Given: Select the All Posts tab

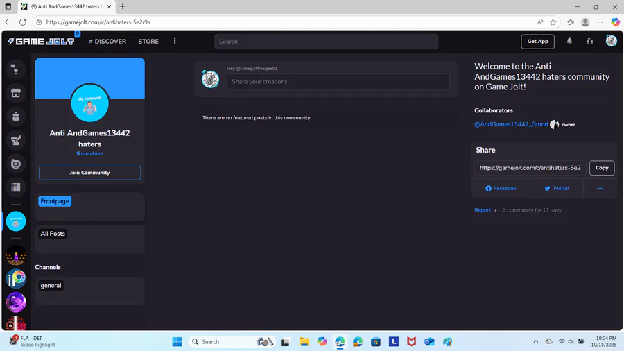Looking at the screenshot, I should (53, 234).
